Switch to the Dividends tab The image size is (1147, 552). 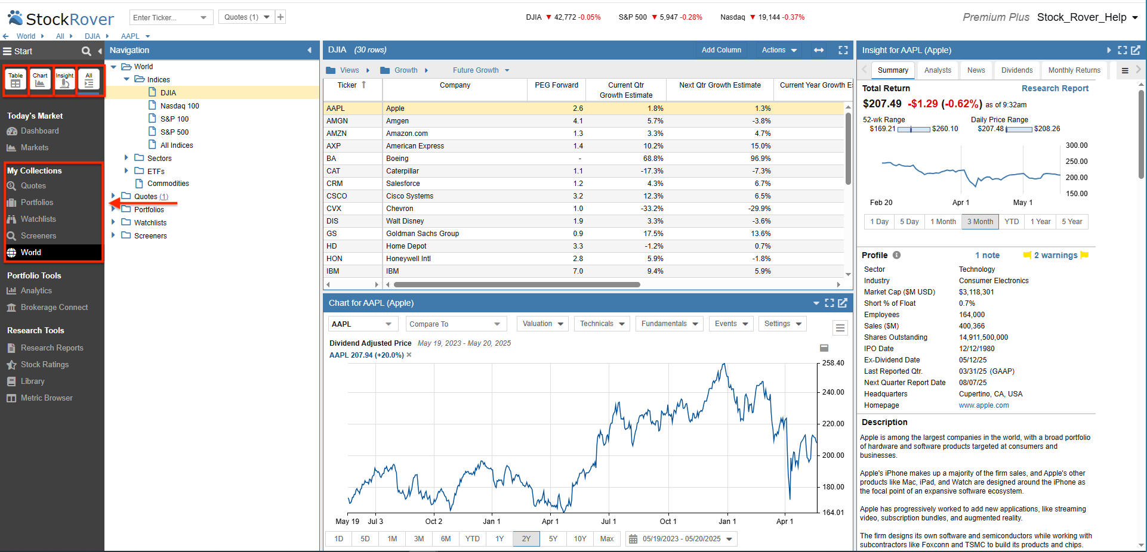click(1016, 70)
